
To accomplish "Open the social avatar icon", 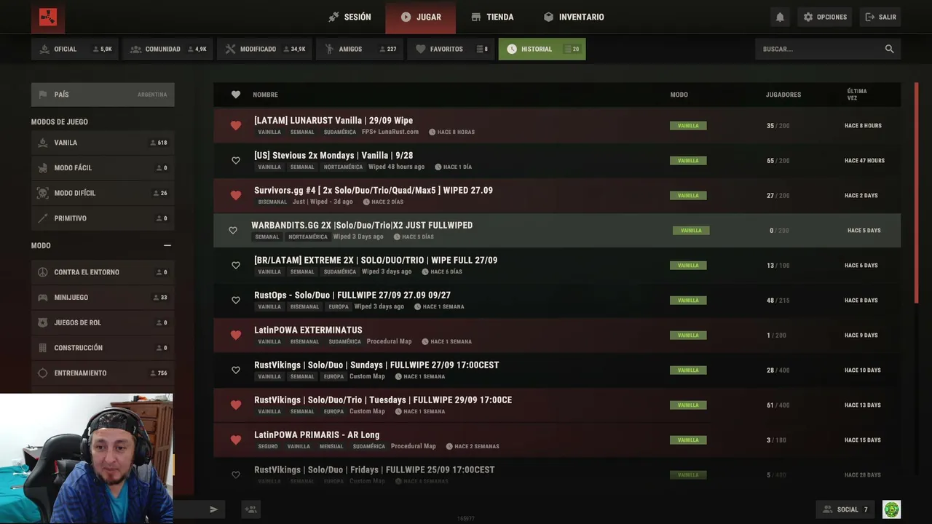I will (891, 509).
